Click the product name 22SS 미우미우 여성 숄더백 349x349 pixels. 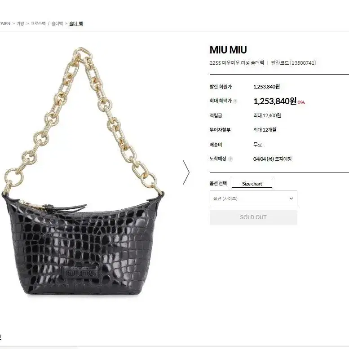[237, 63]
